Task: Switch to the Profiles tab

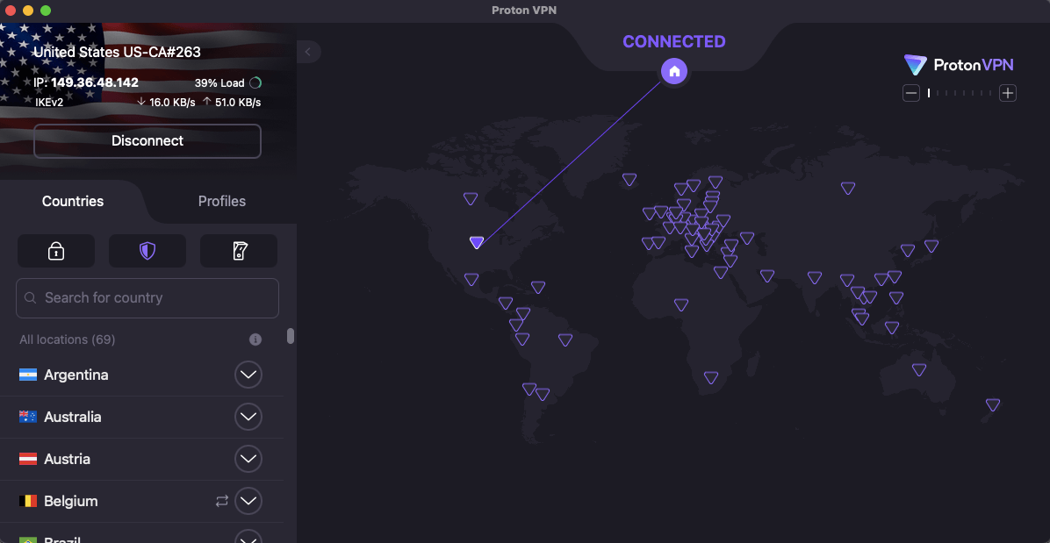Action: (x=222, y=201)
